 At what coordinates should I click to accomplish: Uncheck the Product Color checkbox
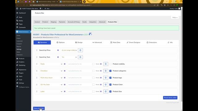tap(110, 84)
